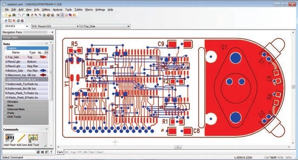The width and height of the screenshot is (298, 160).
Task: Toggle 5:Silkscreen_top layer visibility swatch
Action: click(43, 75)
